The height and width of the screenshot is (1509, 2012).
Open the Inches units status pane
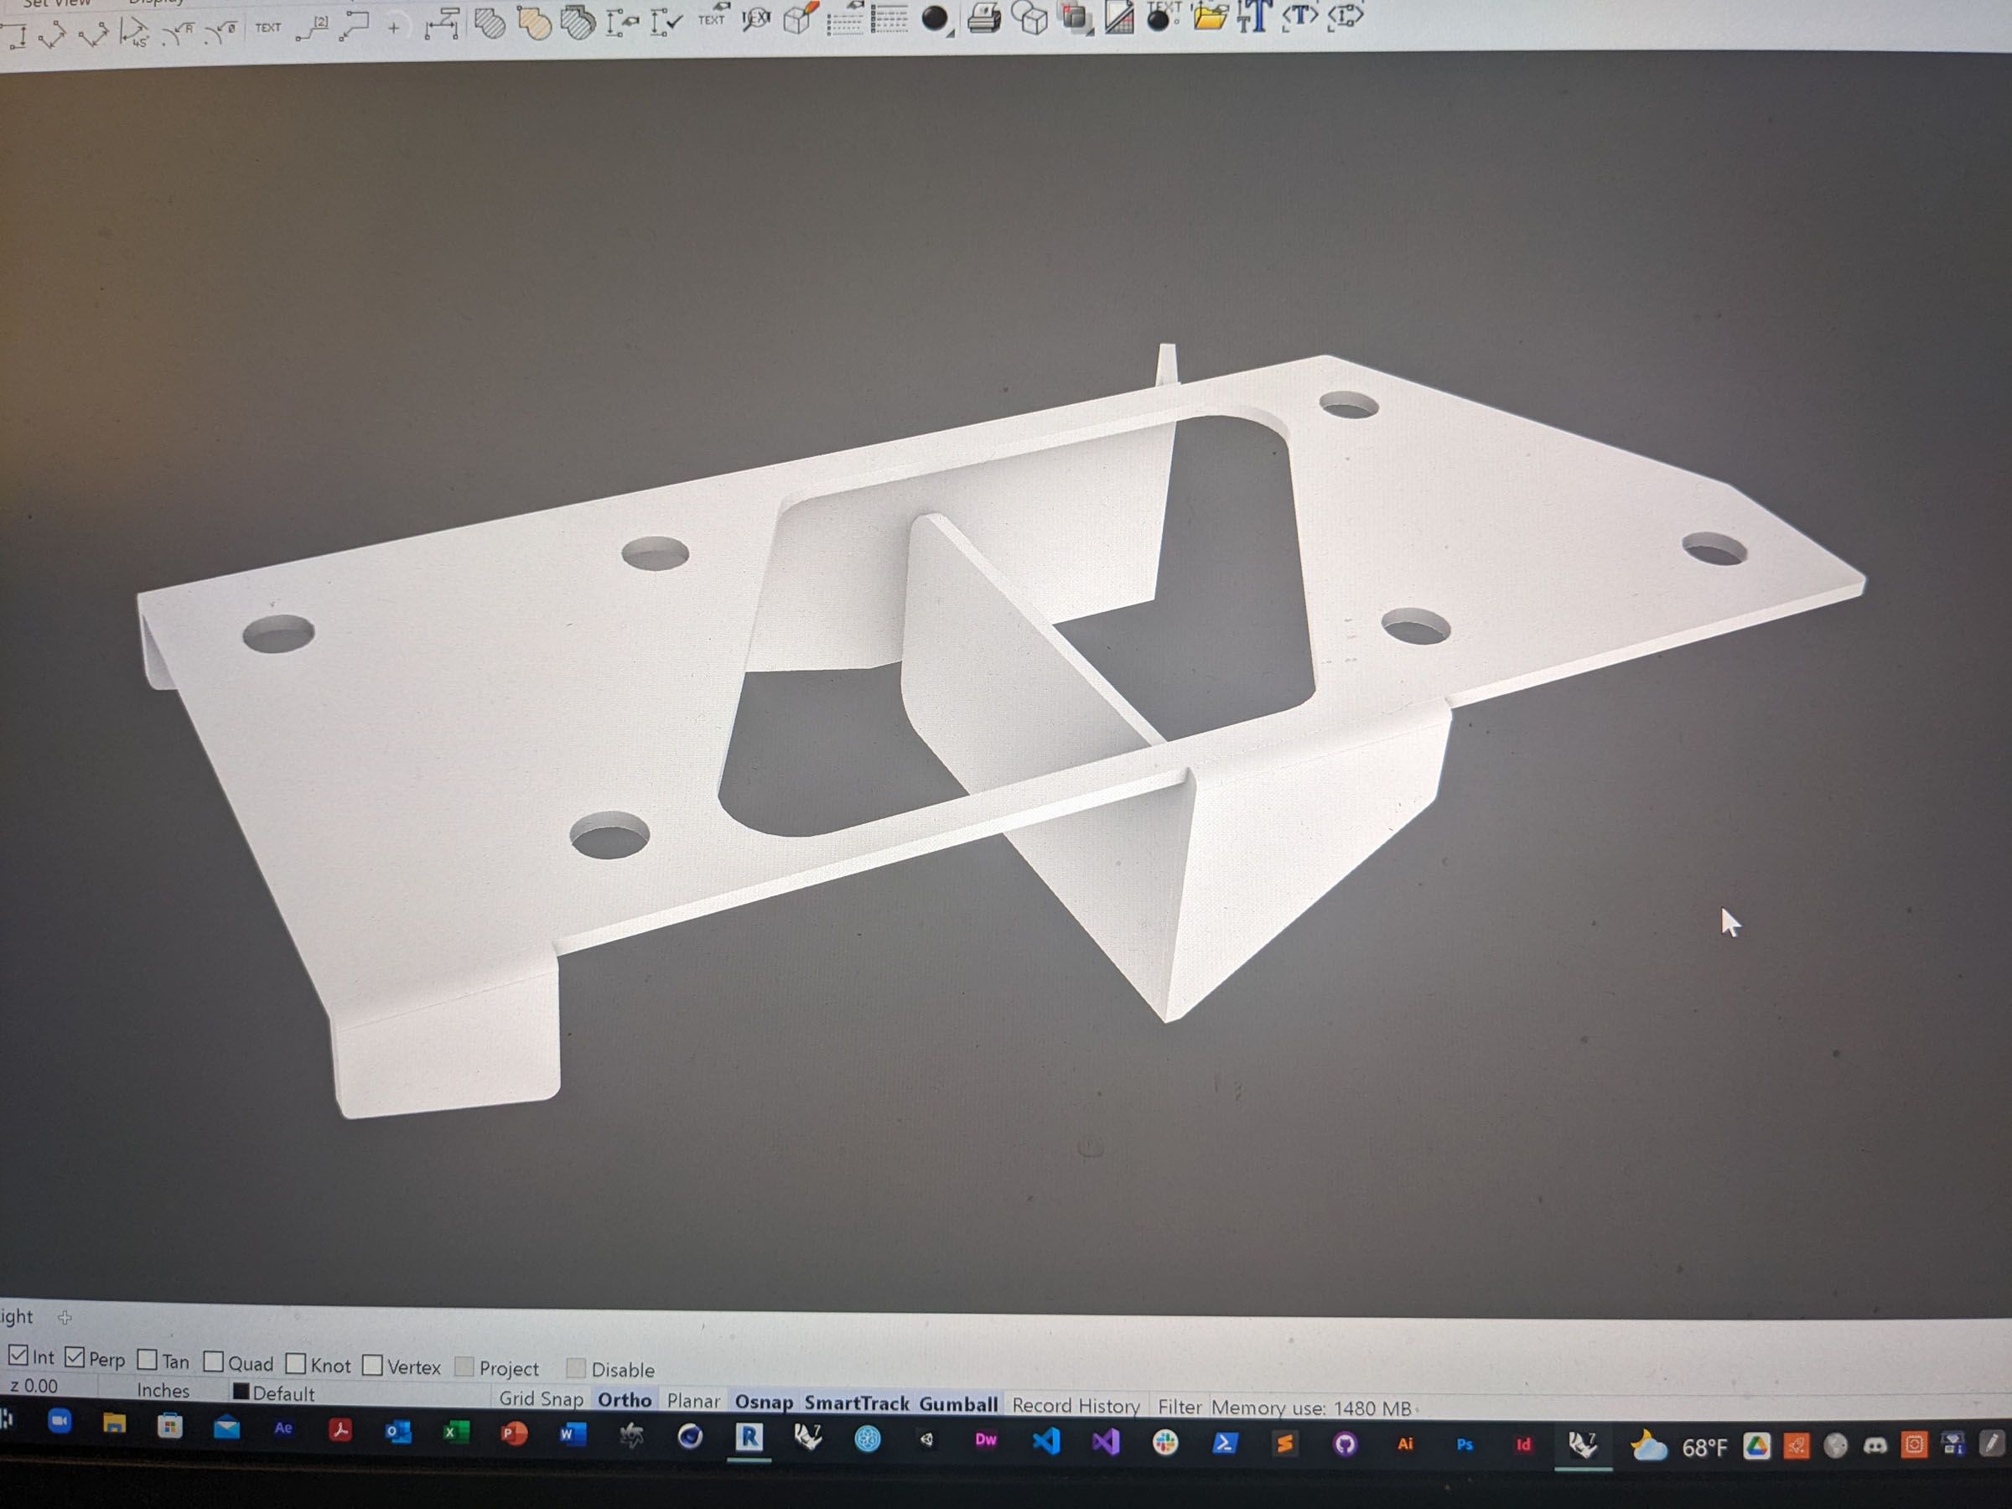click(x=163, y=1390)
